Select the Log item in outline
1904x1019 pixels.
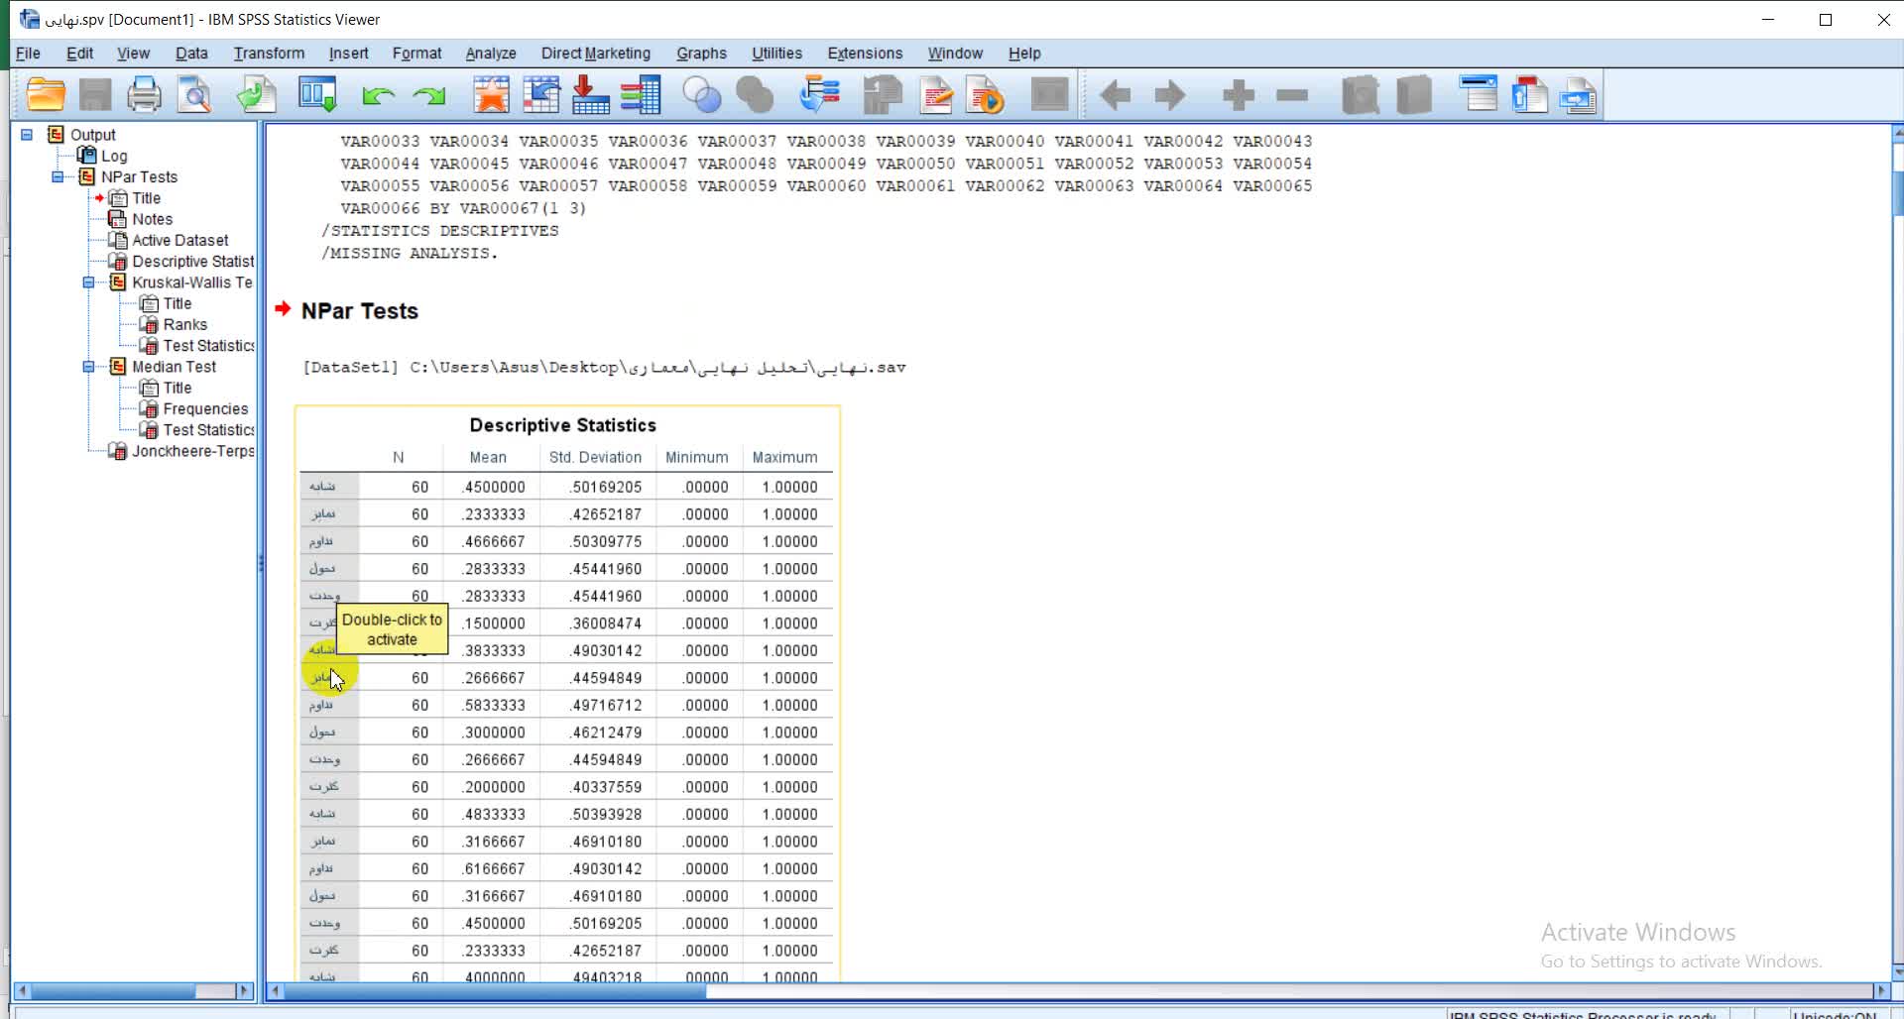pyautogui.click(x=113, y=156)
